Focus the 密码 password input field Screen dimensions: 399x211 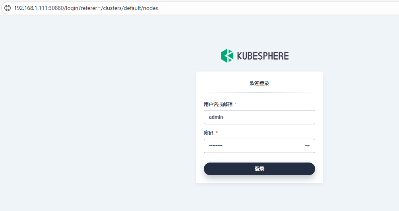point(259,146)
